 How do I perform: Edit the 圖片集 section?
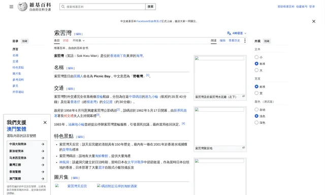point(75,178)
